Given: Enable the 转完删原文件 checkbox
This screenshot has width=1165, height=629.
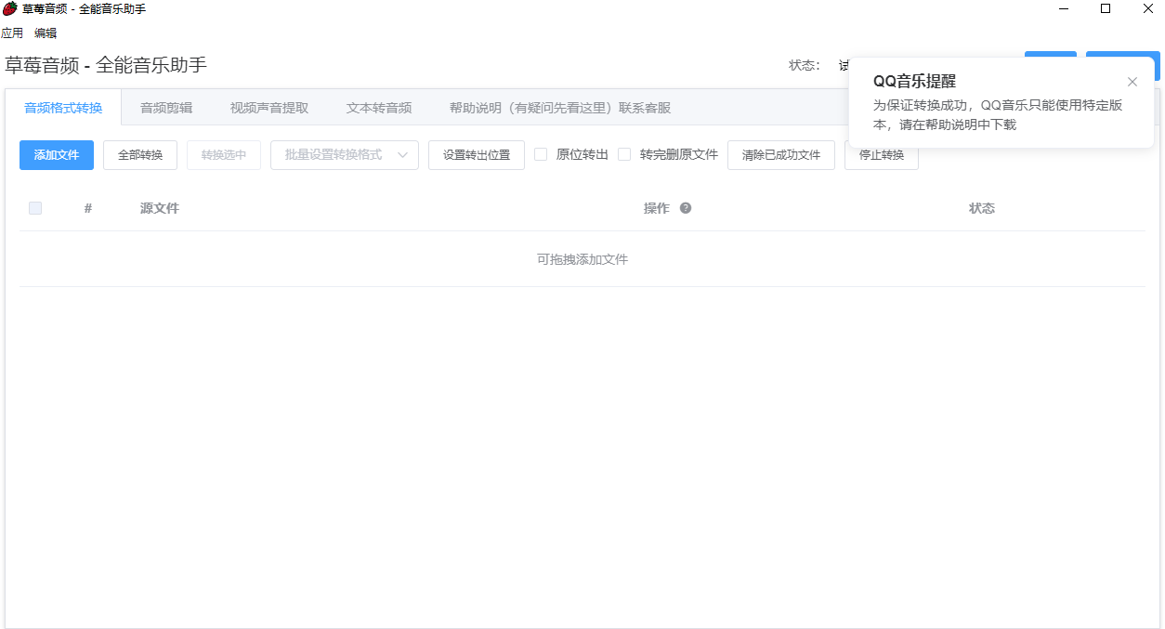Looking at the screenshot, I should click(x=624, y=154).
